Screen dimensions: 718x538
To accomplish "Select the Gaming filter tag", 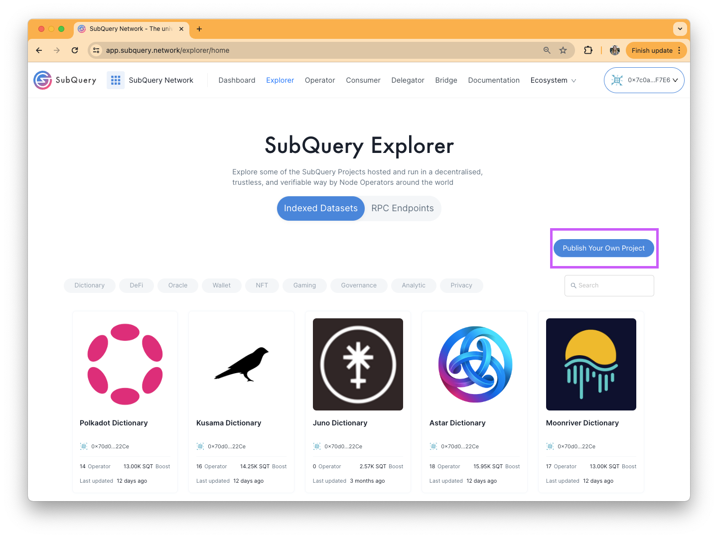I will tap(304, 285).
